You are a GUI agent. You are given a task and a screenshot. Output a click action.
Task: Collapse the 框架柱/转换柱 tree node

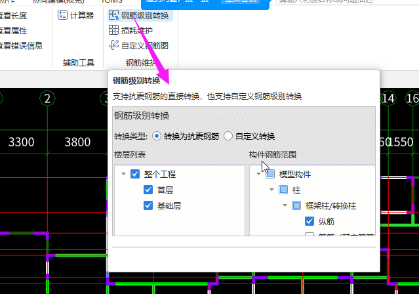pyautogui.click(x=285, y=205)
